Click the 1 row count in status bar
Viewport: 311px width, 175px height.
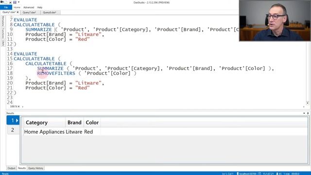tap(286, 174)
